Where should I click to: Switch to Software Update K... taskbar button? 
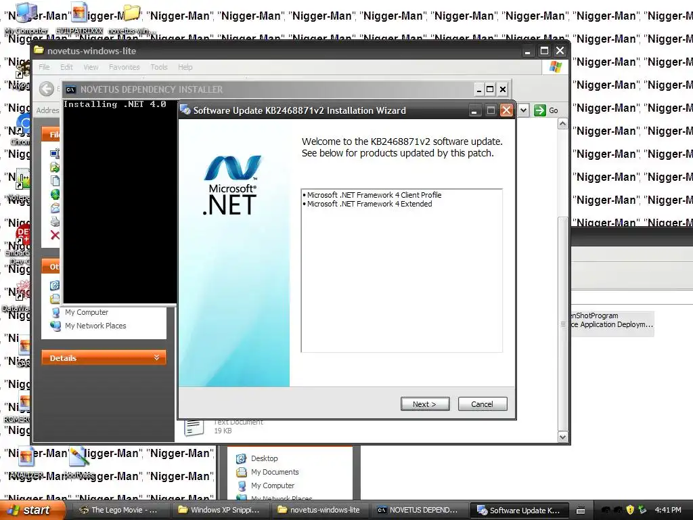[x=519, y=510]
